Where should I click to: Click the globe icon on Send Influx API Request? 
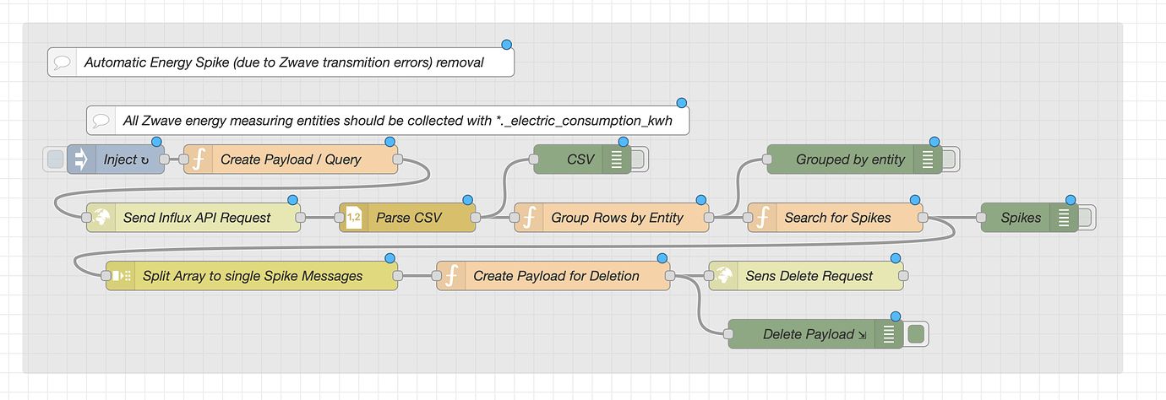tap(101, 218)
